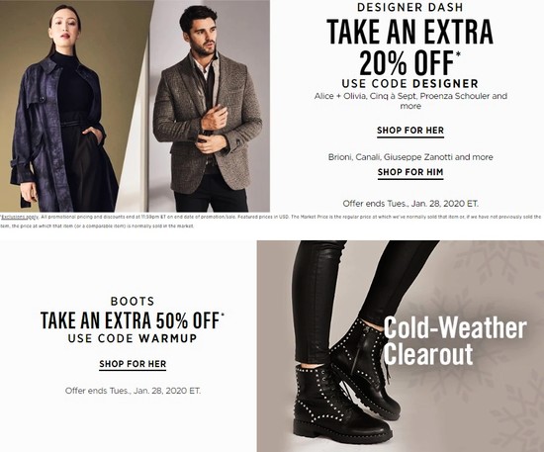
Task: Click the Take An Extra 50% Off headline
Action: coord(133,320)
